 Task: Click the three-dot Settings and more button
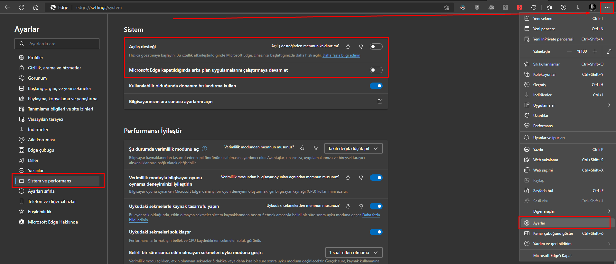coord(607,7)
